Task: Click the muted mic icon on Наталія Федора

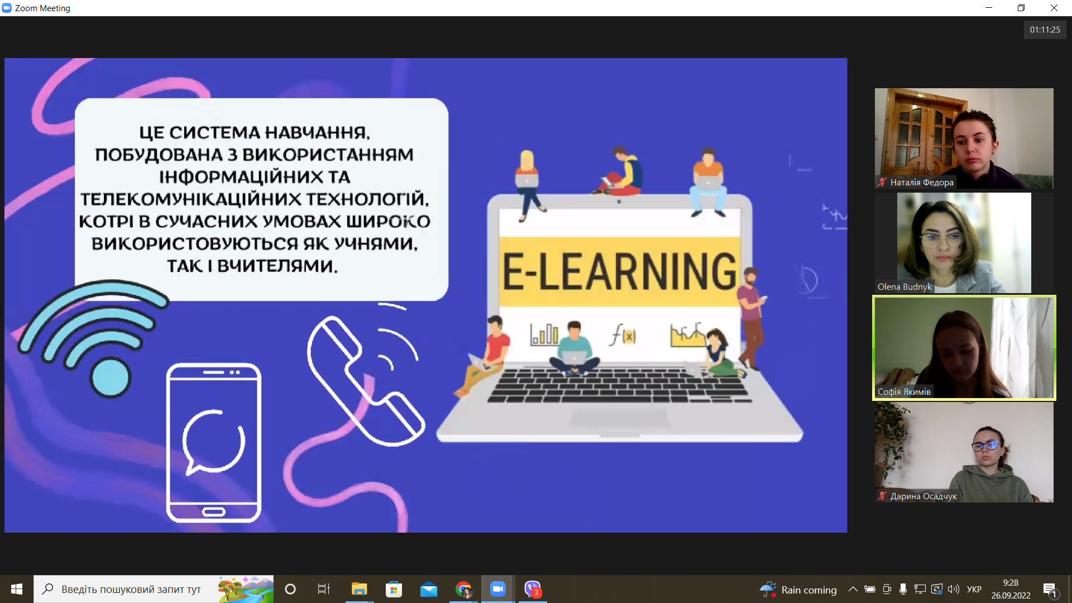Action: click(x=882, y=182)
